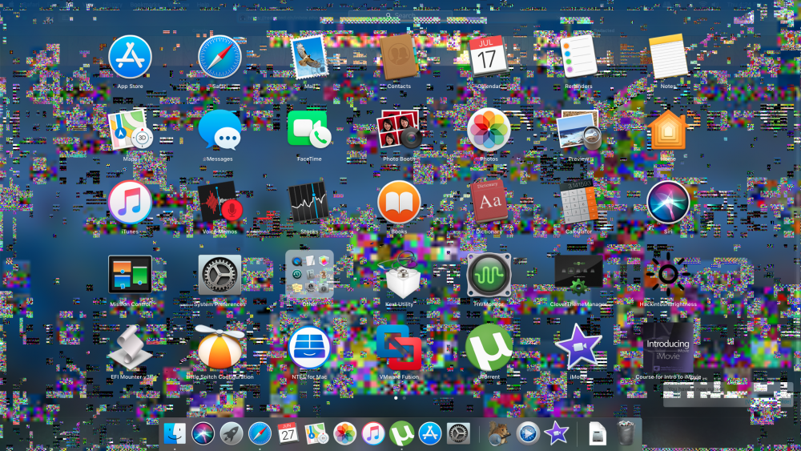
Task: Open iTunes from the Dock
Action: point(373,433)
